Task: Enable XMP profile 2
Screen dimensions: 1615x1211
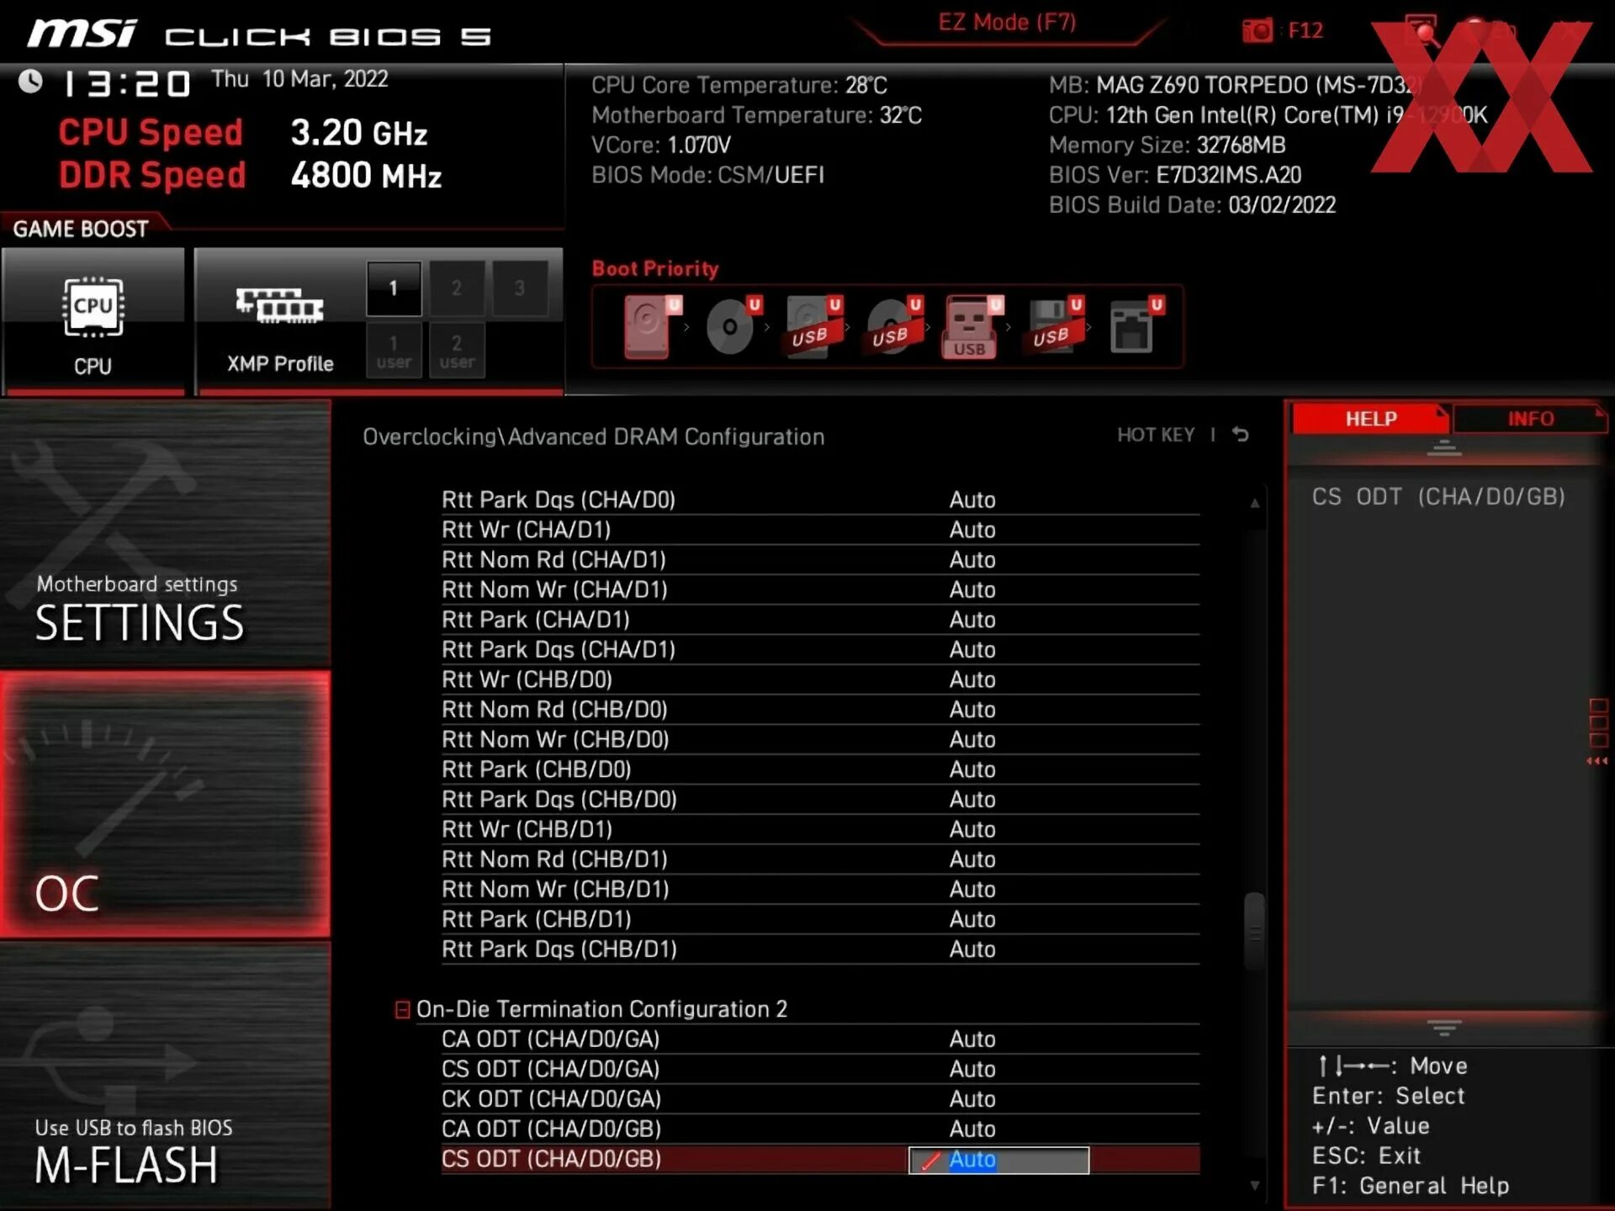Action: click(x=457, y=288)
